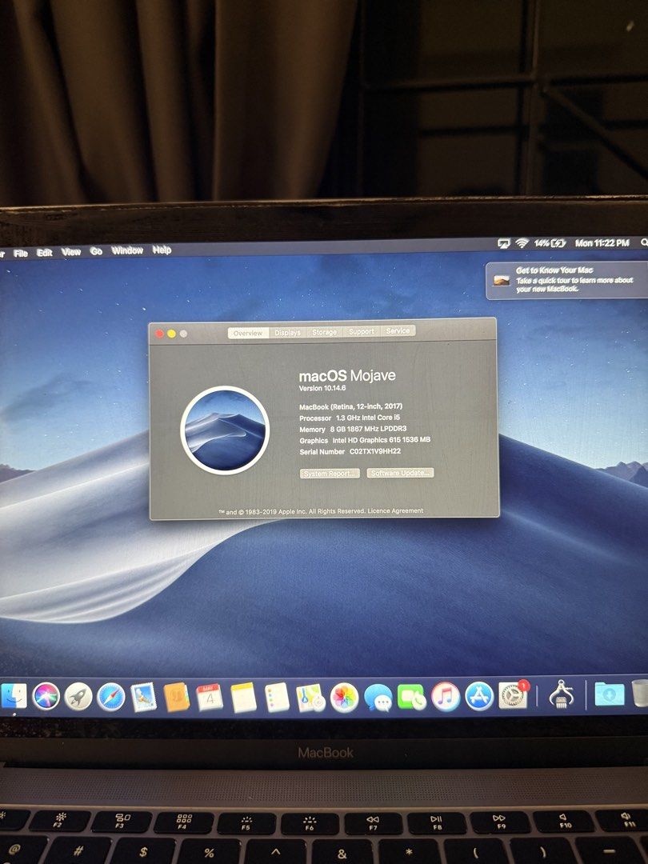This screenshot has height=864, width=648.
Task: Open the Edit menu
Action: (45, 252)
